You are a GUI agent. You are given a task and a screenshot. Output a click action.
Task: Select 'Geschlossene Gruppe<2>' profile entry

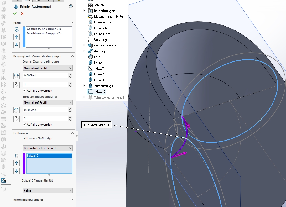point(44,33)
